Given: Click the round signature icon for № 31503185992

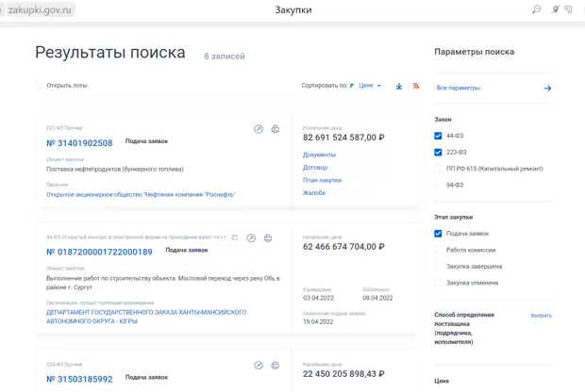Looking at the screenshot, I should click(x=259, y=366).
